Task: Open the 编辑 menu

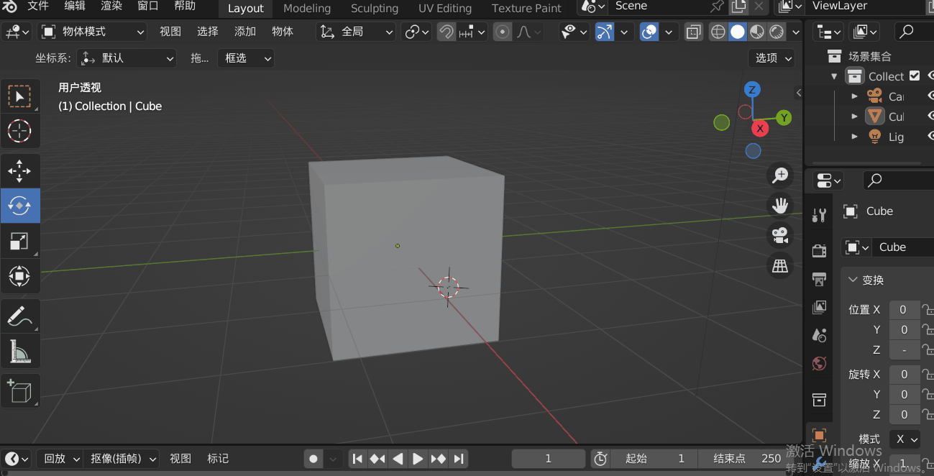Action: click(75, 6)
